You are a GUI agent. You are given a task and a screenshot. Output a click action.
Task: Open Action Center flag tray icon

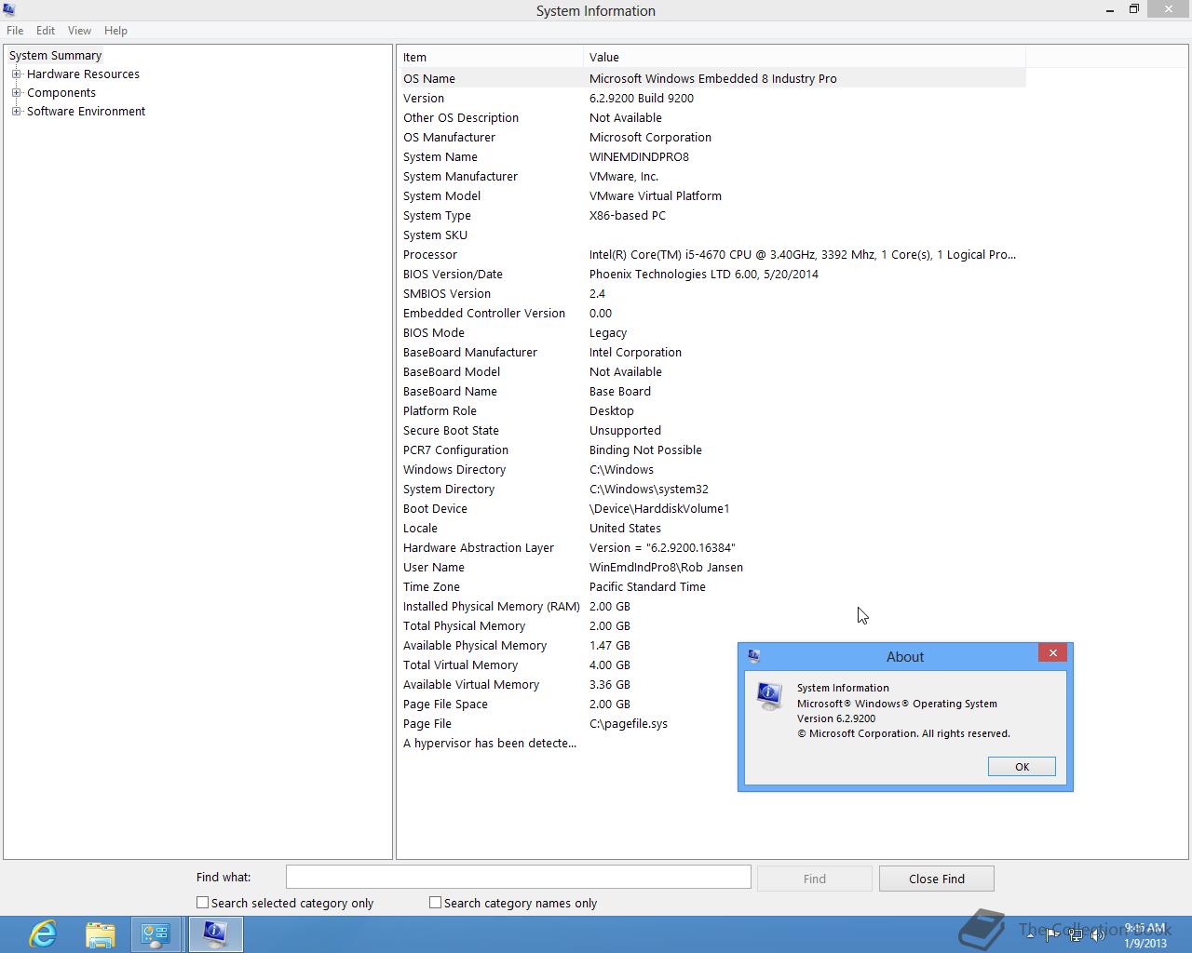coord(1052,934)
